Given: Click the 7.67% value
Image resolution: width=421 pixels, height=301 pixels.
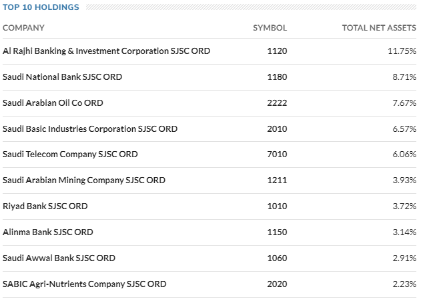Looking at the screenshot, I should pyautogui.click(x=404, y=103).
